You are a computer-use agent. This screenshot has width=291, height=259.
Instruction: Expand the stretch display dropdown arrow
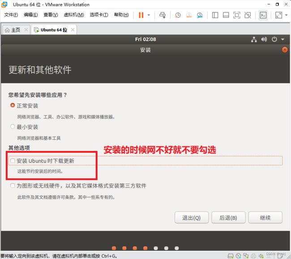[x=286, y=15]
